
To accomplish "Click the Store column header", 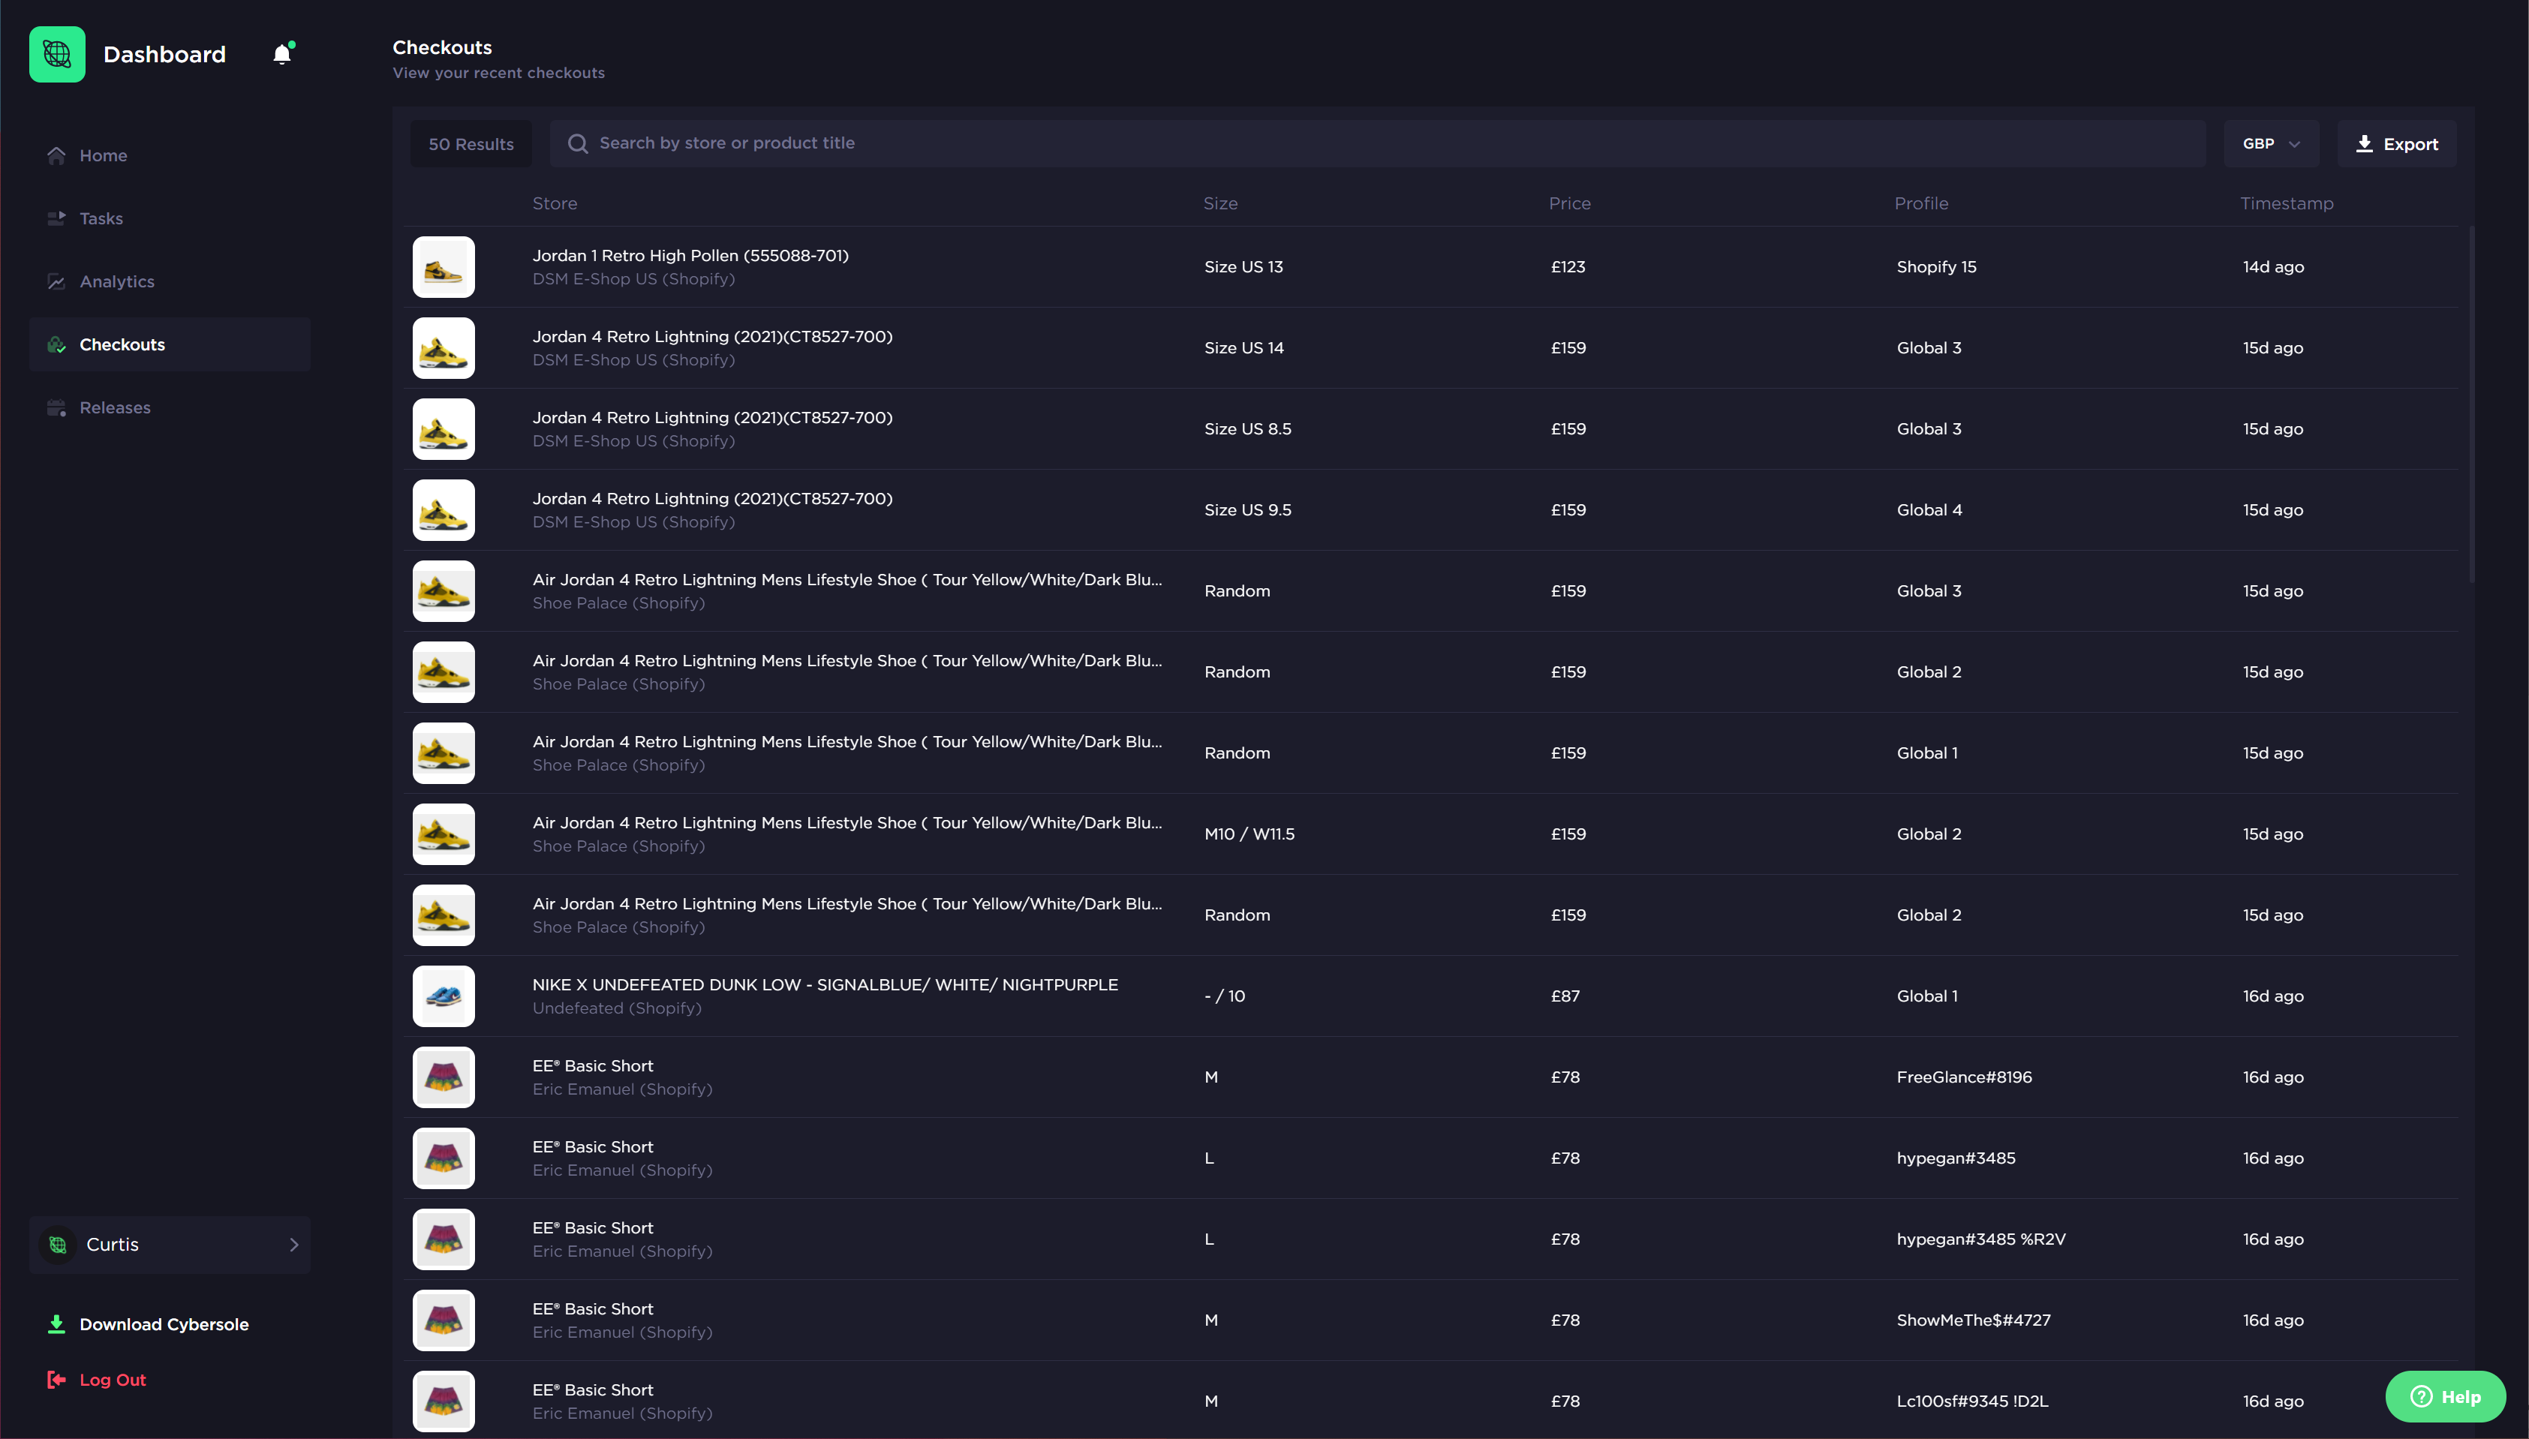I will (555, 203).
